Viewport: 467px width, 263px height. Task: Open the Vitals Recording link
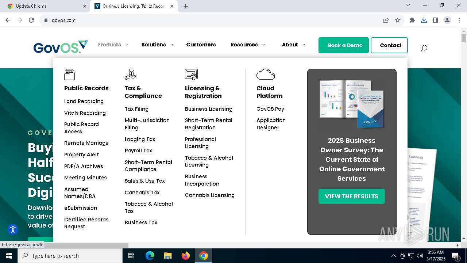(x=85, y=113)
